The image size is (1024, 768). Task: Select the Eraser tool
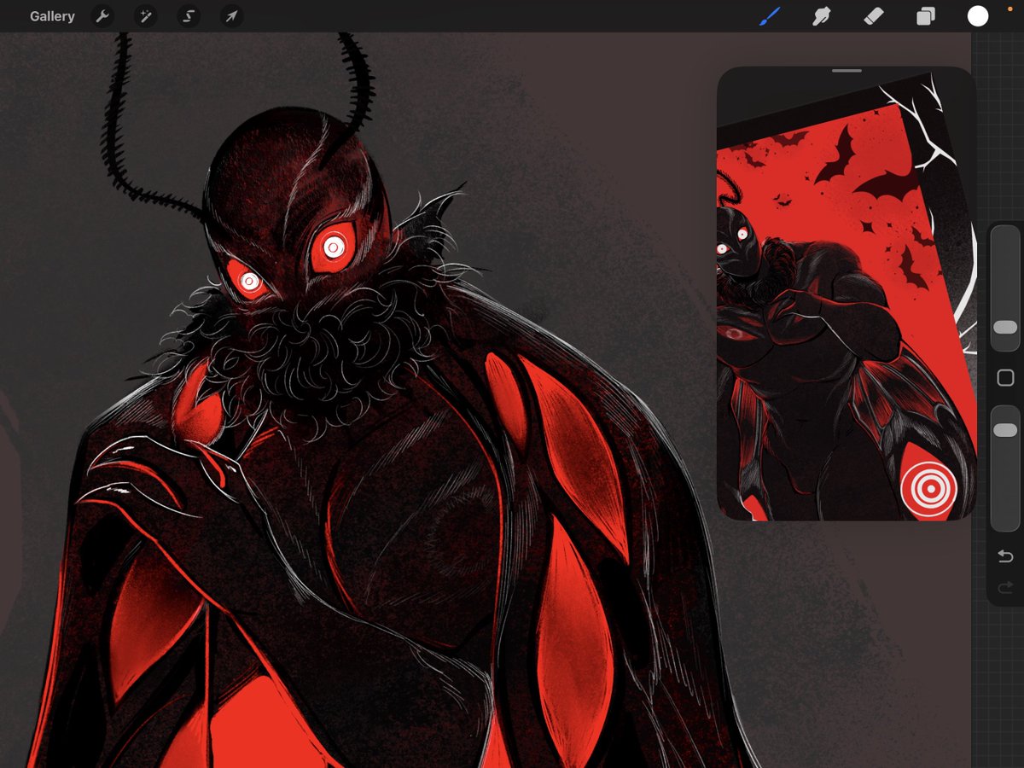873,16
